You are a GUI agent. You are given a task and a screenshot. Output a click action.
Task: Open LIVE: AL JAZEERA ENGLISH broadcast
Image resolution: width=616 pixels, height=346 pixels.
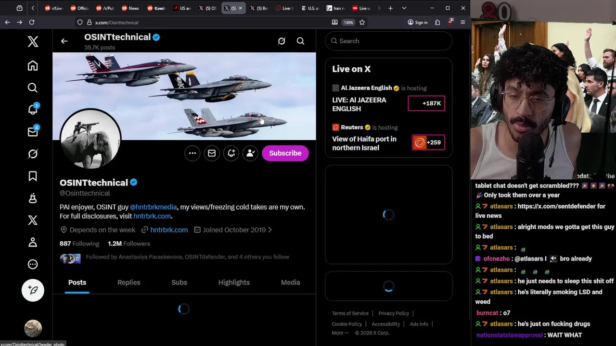(x=359, y=104)
